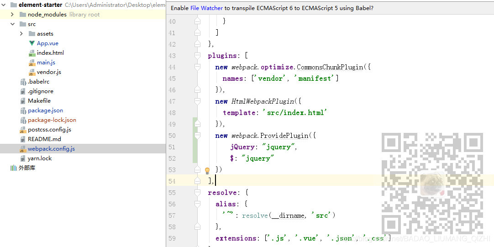The width and height of the screenshot is (494, 247).
Task: Click line number 54 in the gutter
Action: tap(172, 181)
